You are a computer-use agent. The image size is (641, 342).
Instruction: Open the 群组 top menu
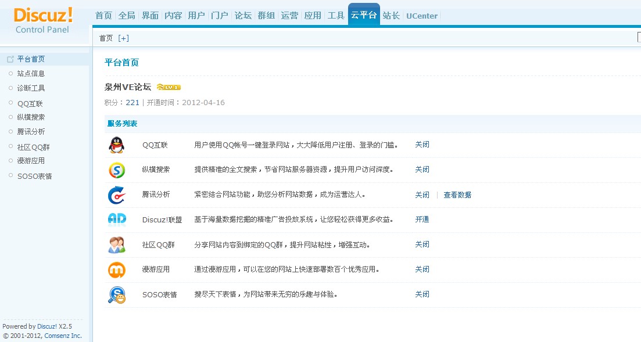click(x=266, y=16)
